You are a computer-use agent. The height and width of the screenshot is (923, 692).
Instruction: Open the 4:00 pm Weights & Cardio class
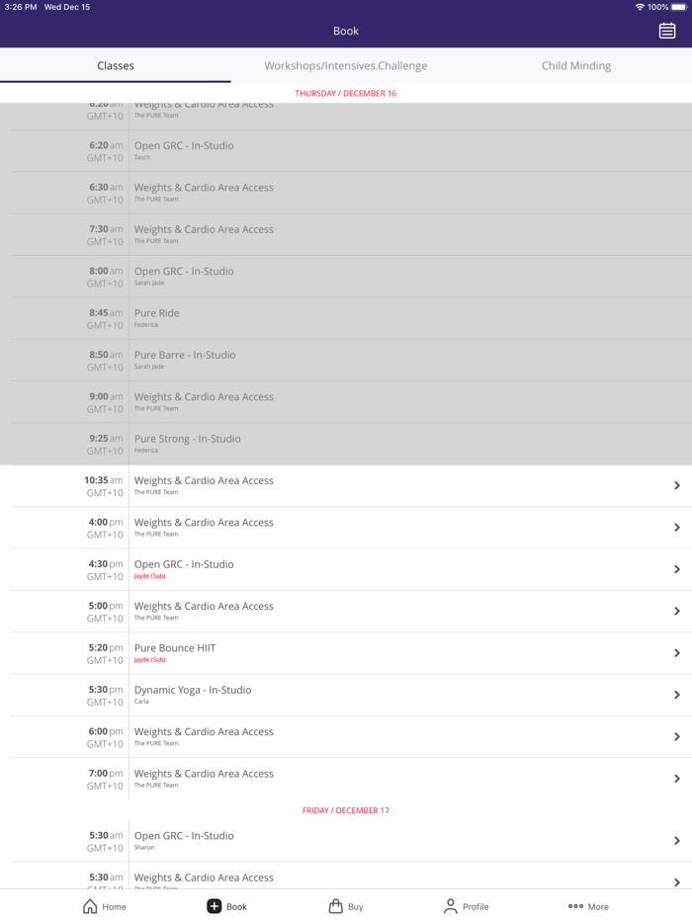[x=204, y=523]
